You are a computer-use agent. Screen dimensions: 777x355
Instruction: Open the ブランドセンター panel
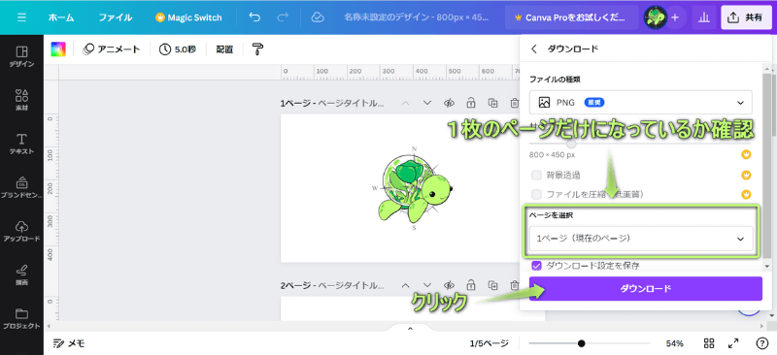(x=21, y=187)
